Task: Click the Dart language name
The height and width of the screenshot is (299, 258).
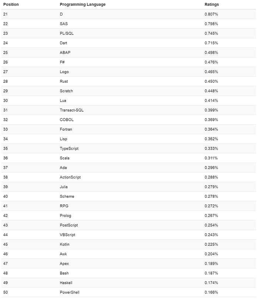Action: tap(63, 43)
